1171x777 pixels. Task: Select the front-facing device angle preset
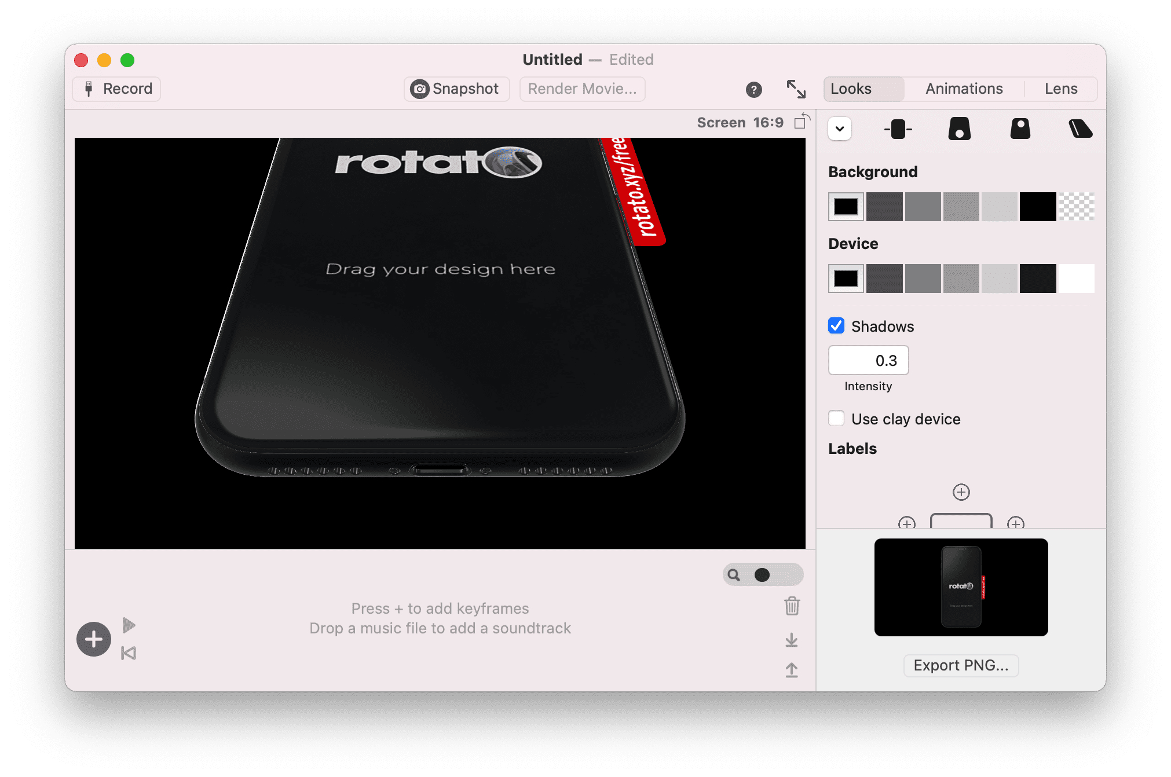(x=898, y=129)
